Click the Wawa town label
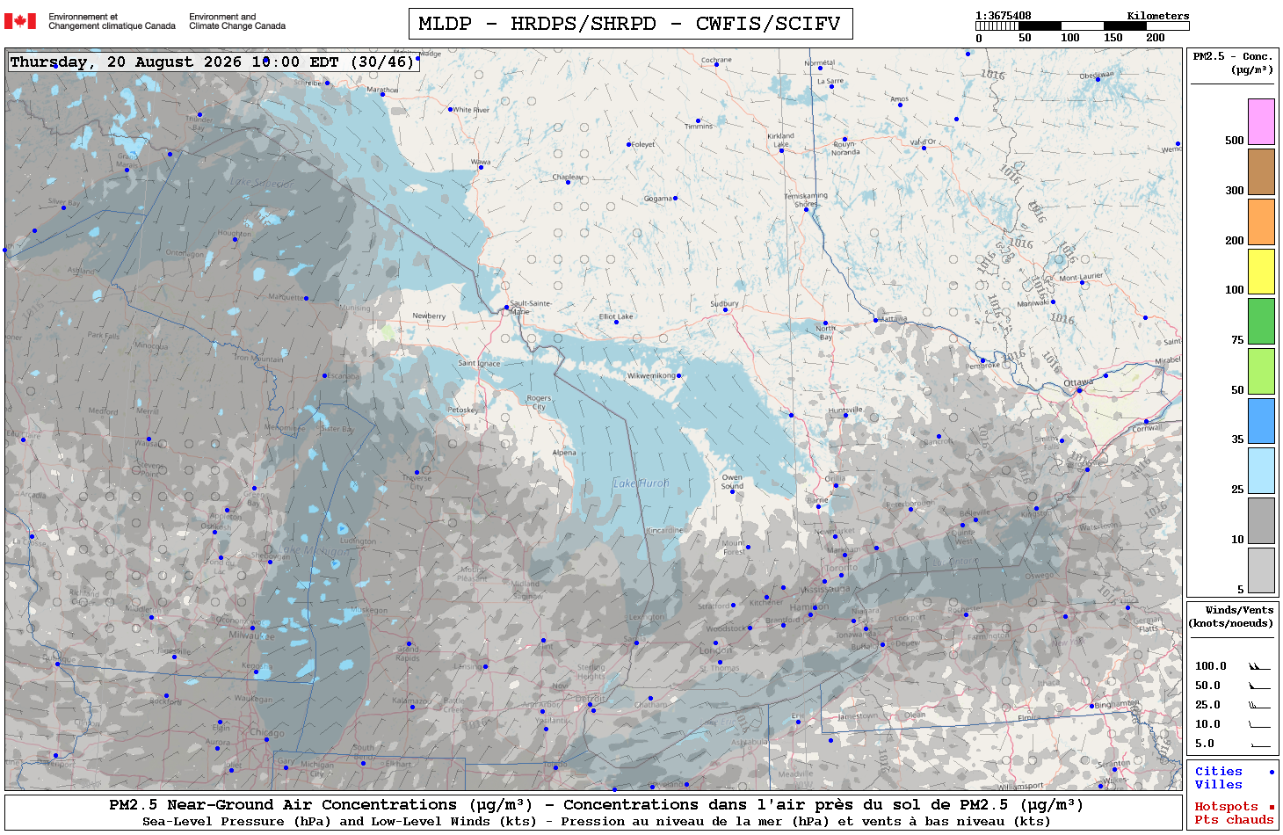This screenshot has width=1283, height=835. click(481, 162)
